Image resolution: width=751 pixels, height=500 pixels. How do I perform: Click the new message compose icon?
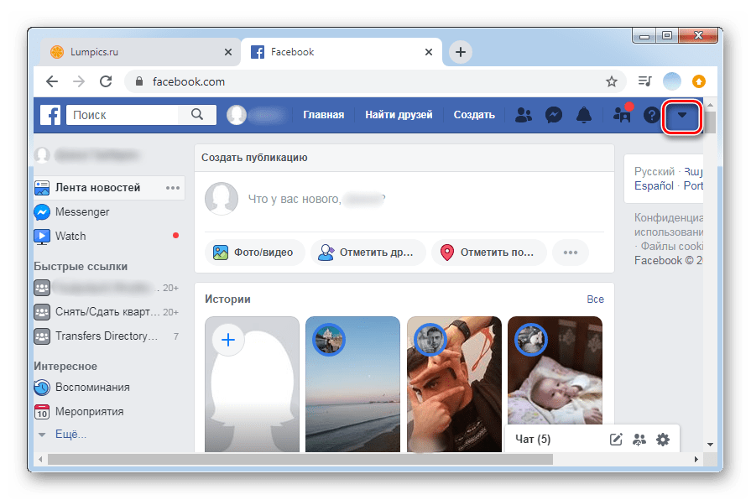(616, 439)
